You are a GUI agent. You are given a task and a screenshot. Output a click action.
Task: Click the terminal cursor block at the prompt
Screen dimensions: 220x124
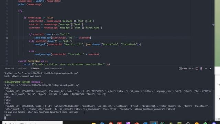click(x=5, y=118)
